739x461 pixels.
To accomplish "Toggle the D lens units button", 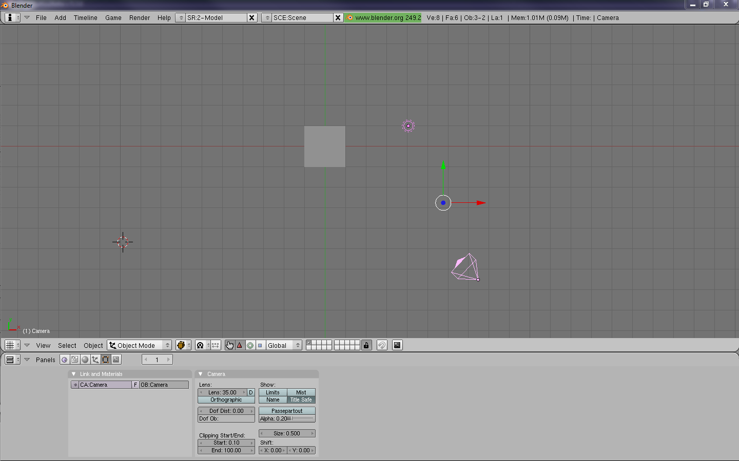I will [x=251, y=392].
